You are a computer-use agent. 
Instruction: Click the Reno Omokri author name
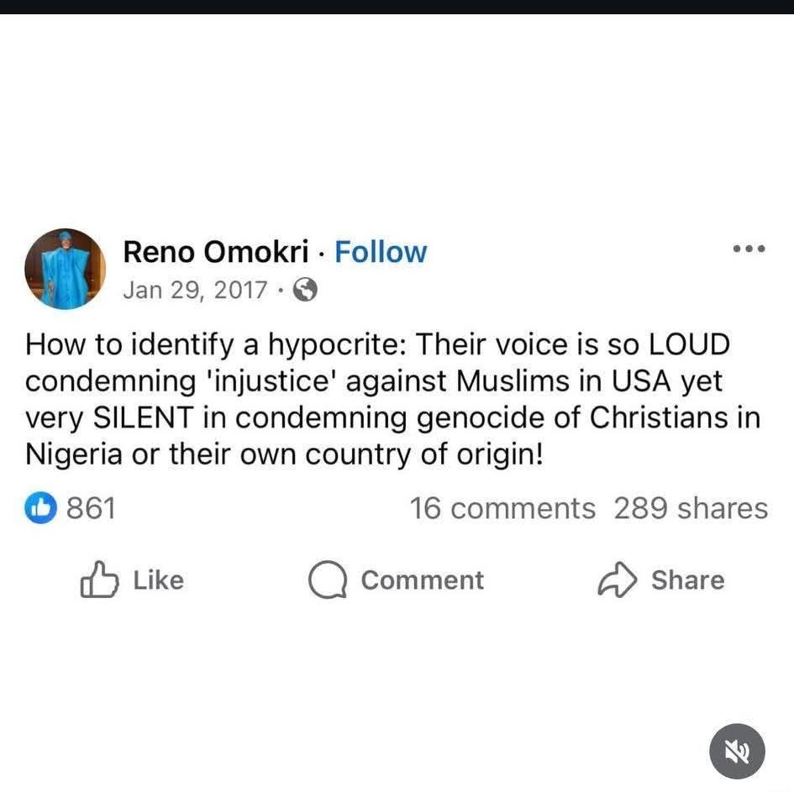215,252
